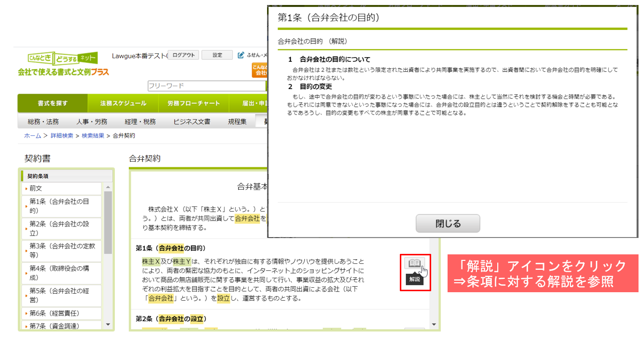
Task: Jump to 前文 in the clause list
Action: tap(36, 188)
